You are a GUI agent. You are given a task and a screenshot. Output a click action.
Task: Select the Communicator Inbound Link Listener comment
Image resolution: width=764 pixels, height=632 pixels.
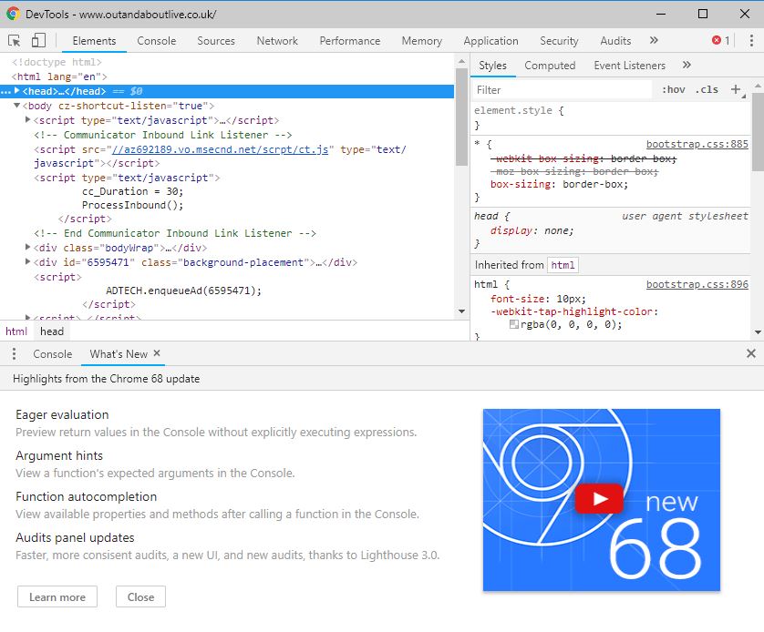pos(163,135)
